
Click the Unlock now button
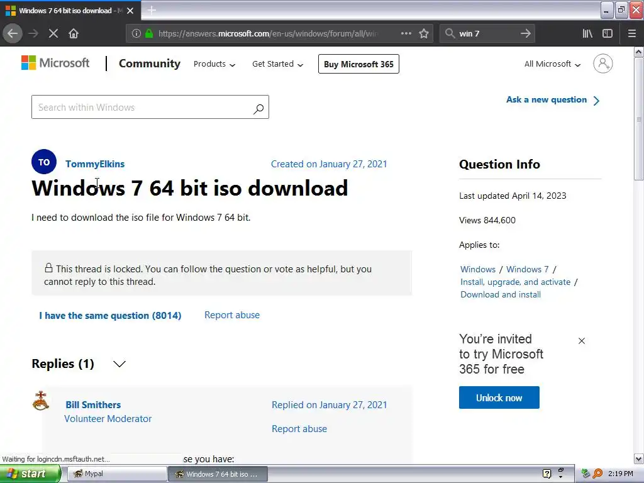pos(499,397)
